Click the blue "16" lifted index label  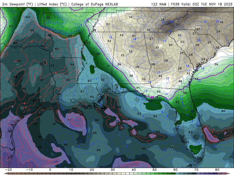[150, 82]
